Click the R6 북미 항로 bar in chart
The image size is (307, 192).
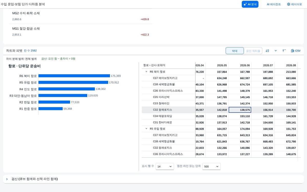tap(74, 76)
